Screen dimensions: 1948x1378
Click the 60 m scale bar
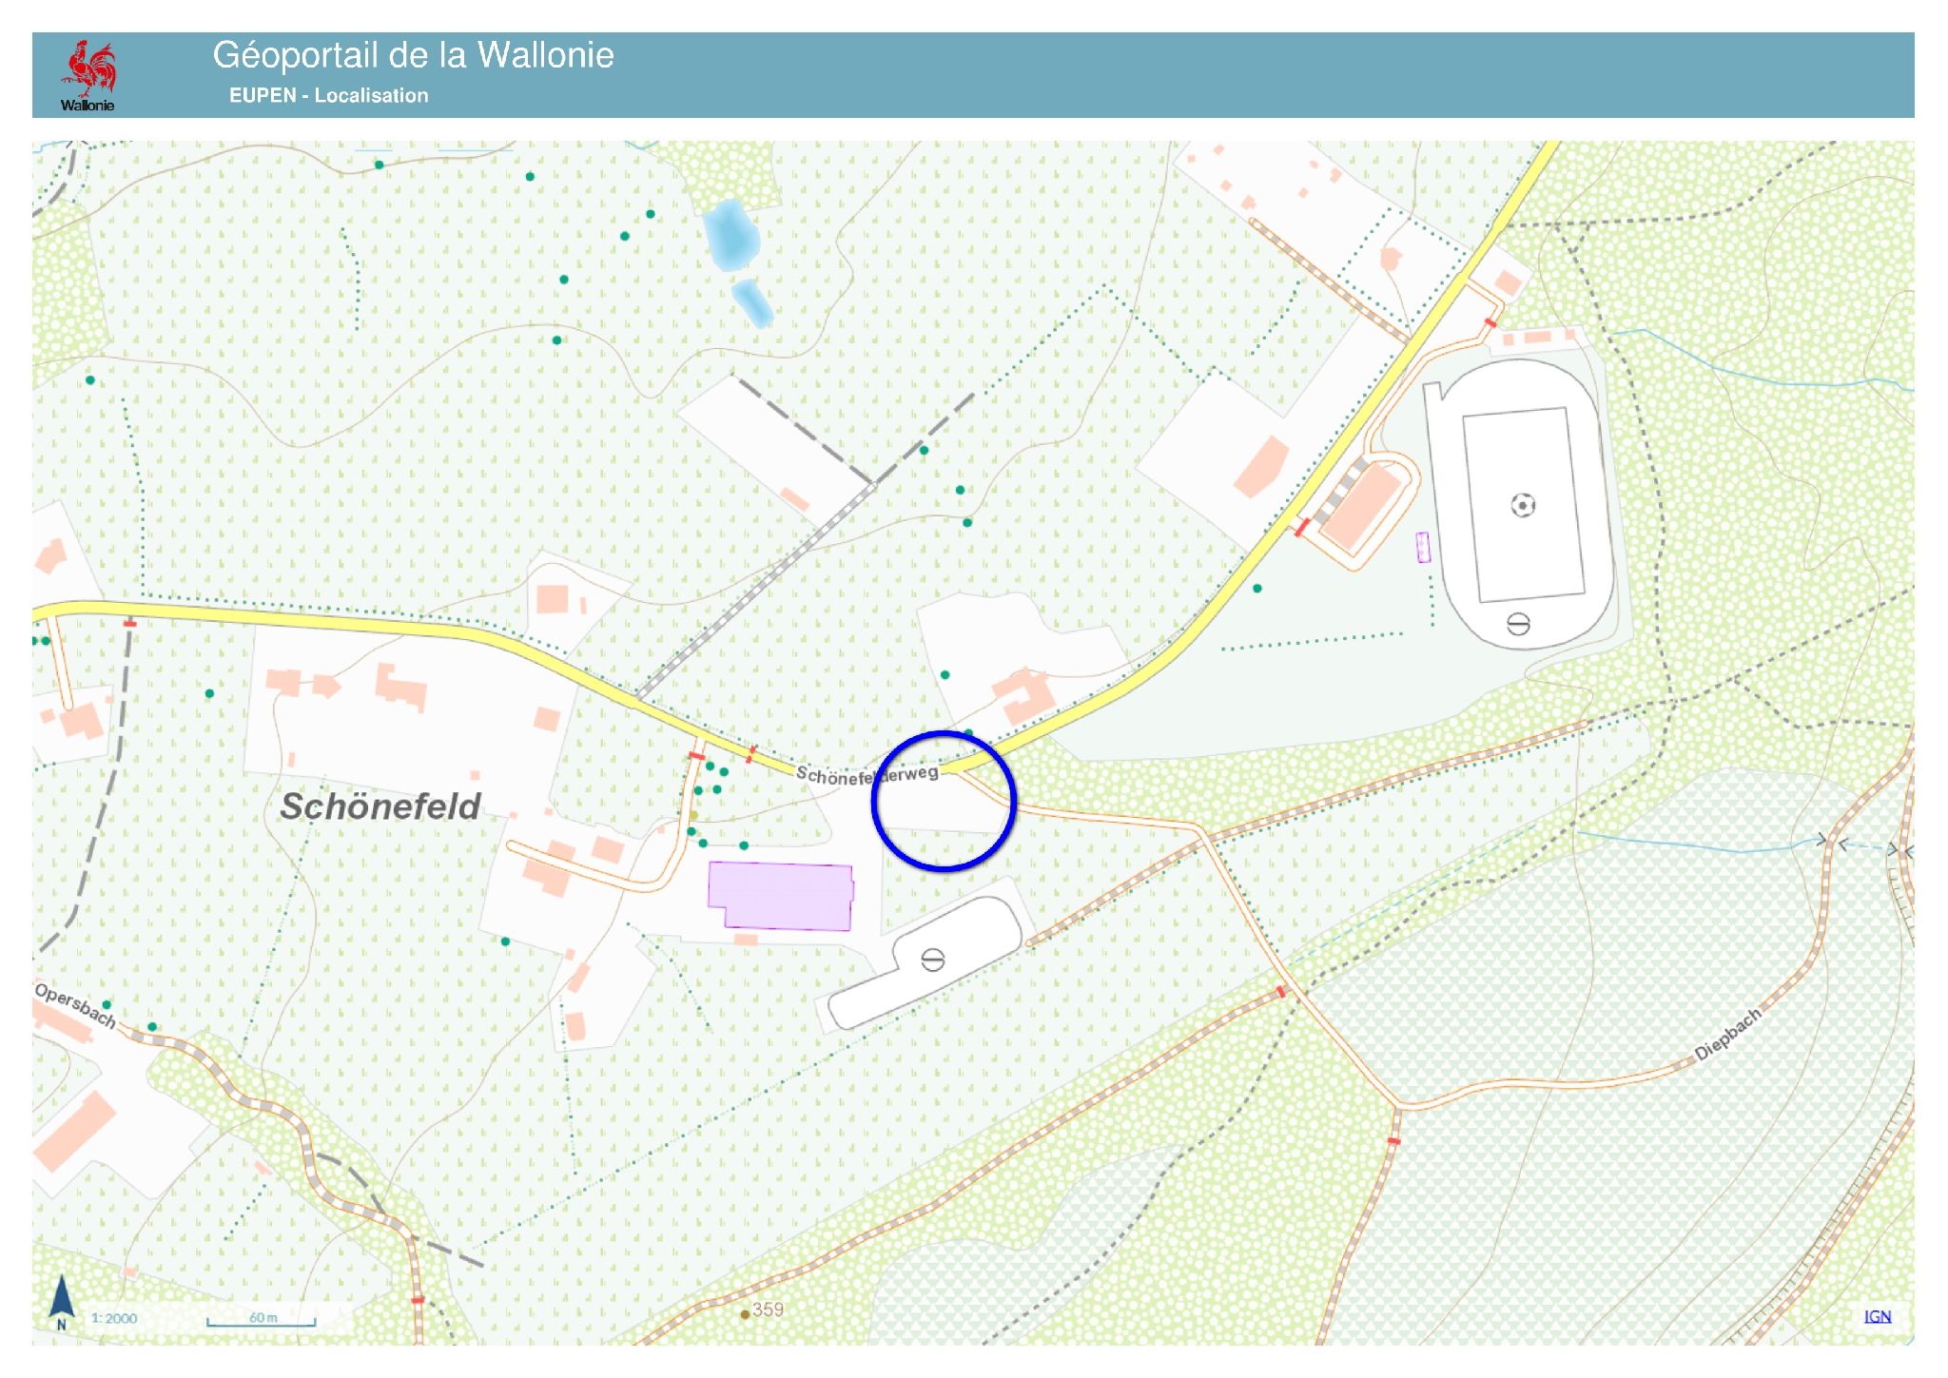pyautogui.click(x=262, y=1320)
